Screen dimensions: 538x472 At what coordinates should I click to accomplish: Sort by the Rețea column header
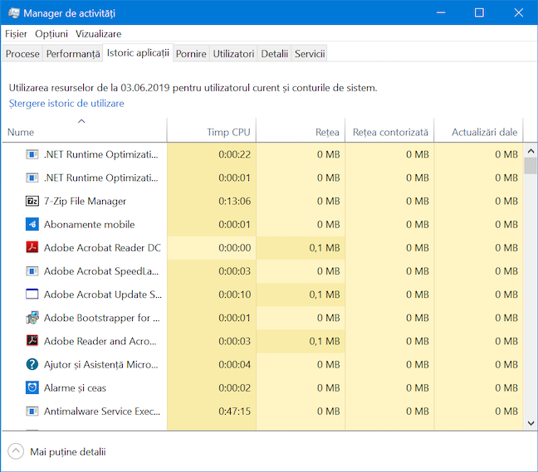click(301, 130)
